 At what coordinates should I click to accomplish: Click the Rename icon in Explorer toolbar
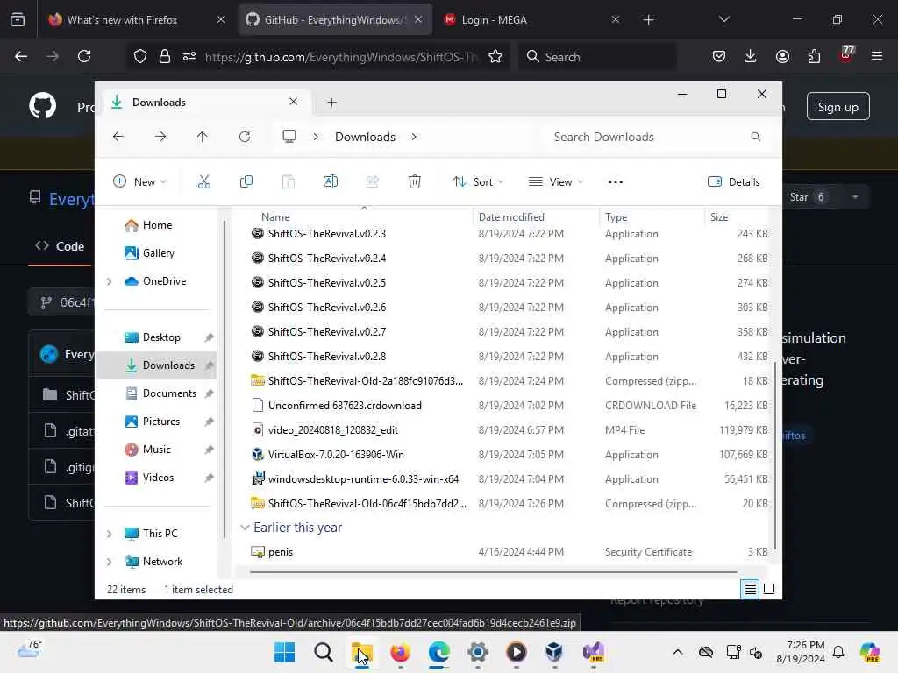(x=331, y=182)
